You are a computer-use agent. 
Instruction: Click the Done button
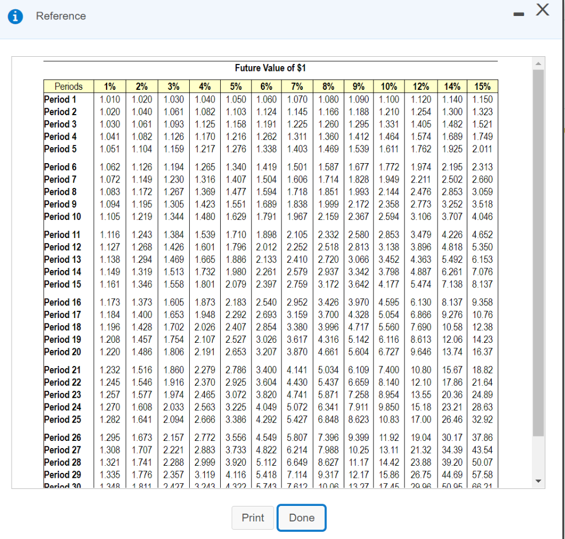coord(302,518)
